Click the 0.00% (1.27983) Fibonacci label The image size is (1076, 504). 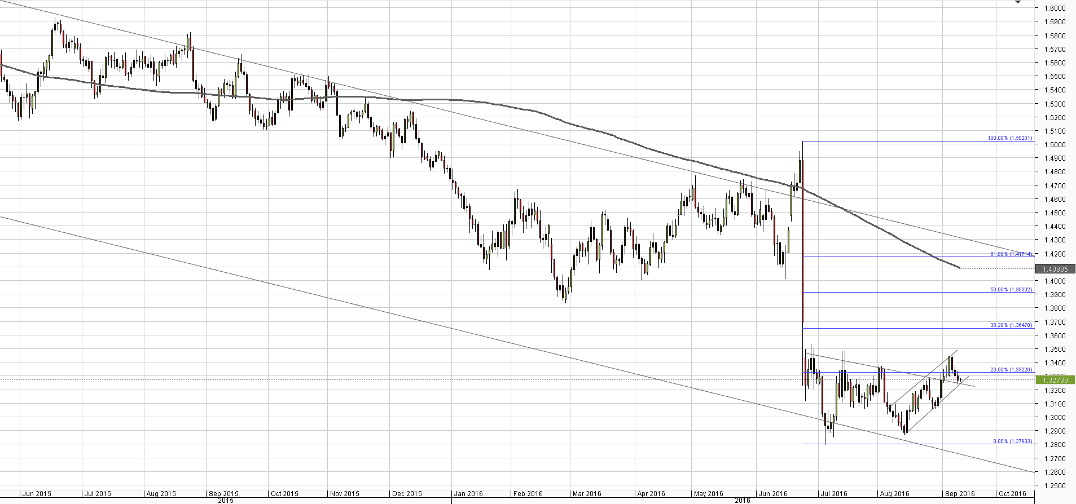[1013, 441]
